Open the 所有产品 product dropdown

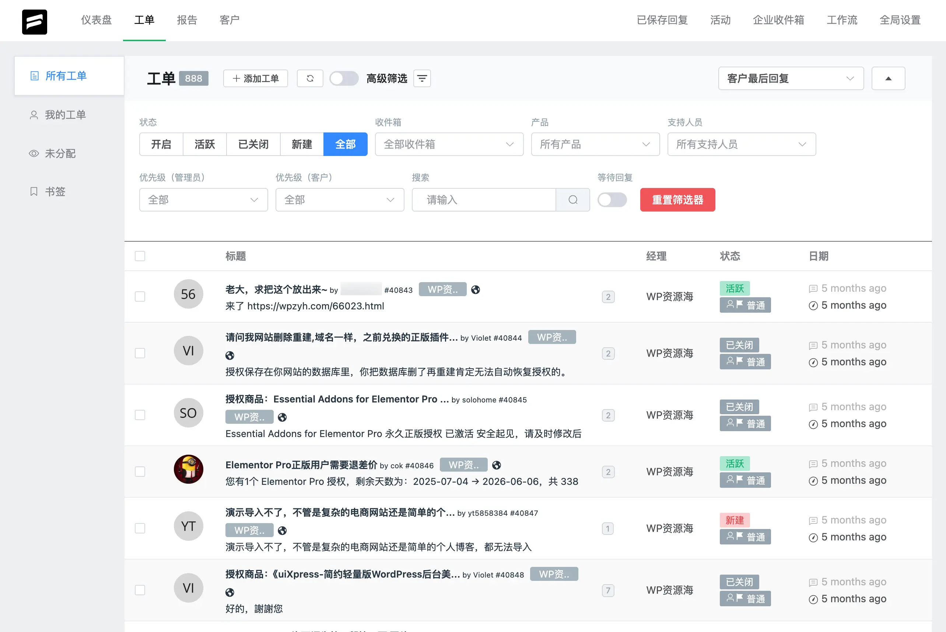click(595, 144)
